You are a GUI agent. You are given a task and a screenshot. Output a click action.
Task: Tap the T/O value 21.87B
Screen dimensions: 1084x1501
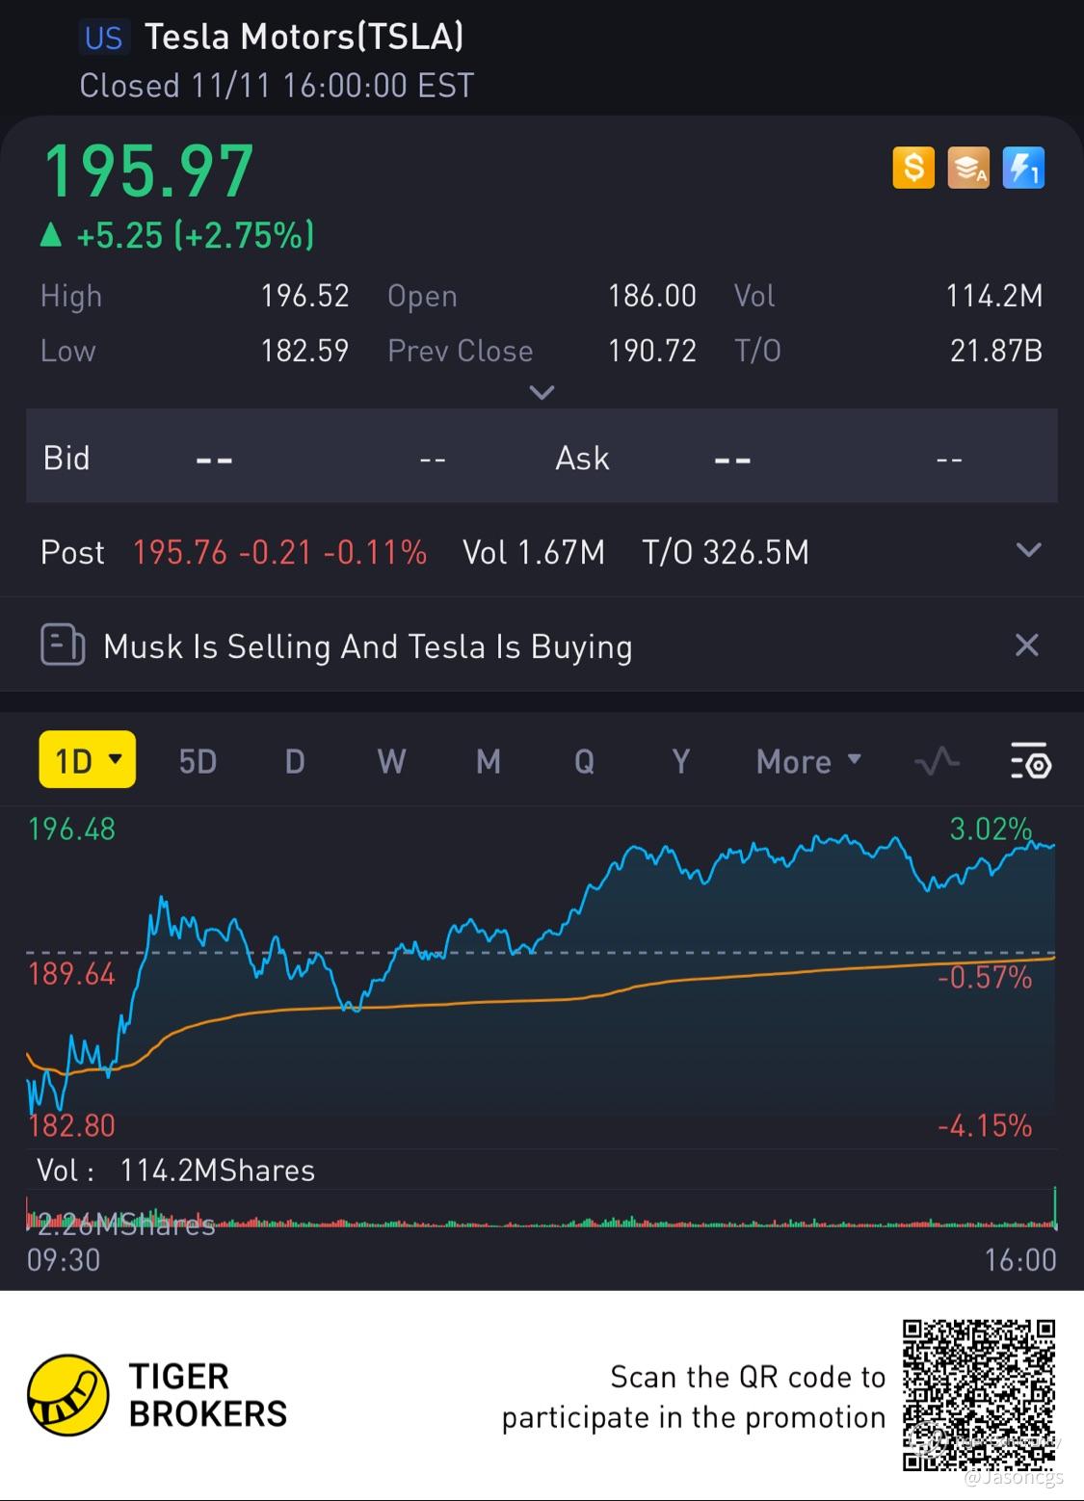click(x=996, y=351)
